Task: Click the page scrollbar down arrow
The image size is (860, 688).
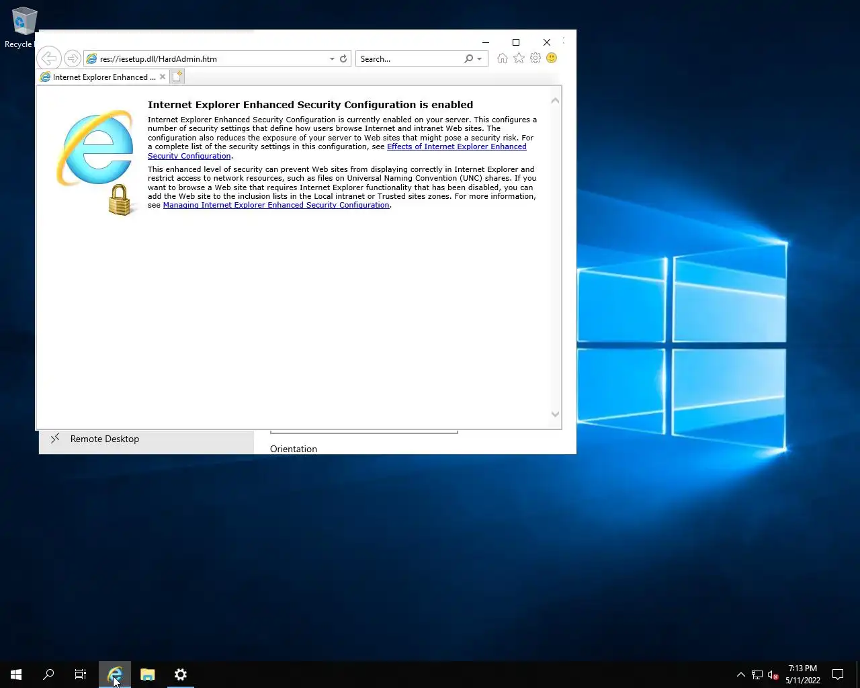Action: coord(555,415)
